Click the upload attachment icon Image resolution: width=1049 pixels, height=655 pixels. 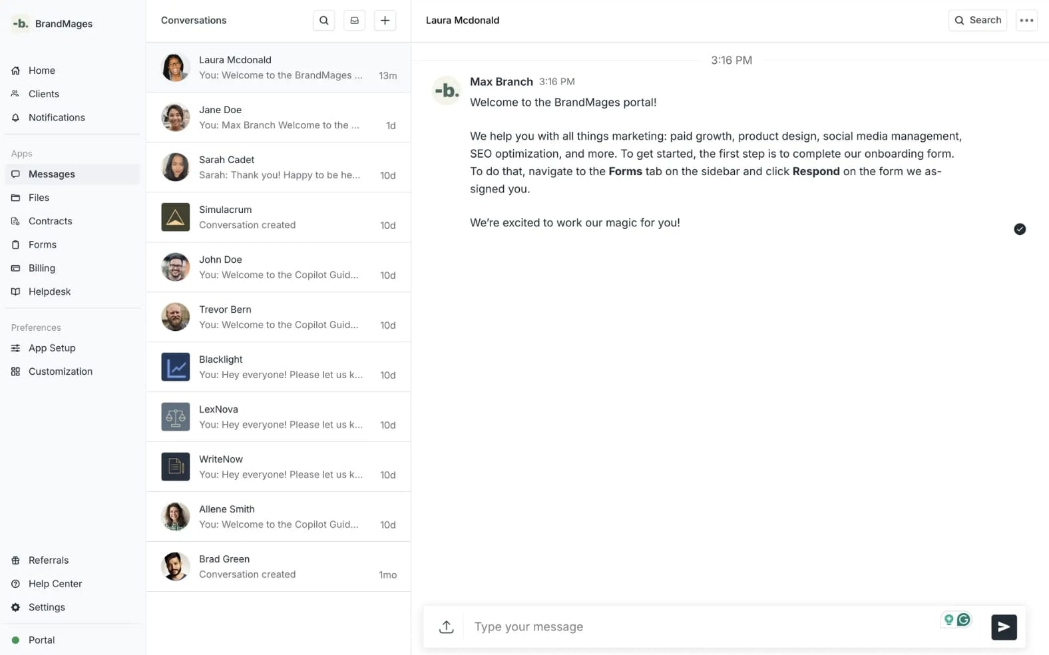coord(447,627)
